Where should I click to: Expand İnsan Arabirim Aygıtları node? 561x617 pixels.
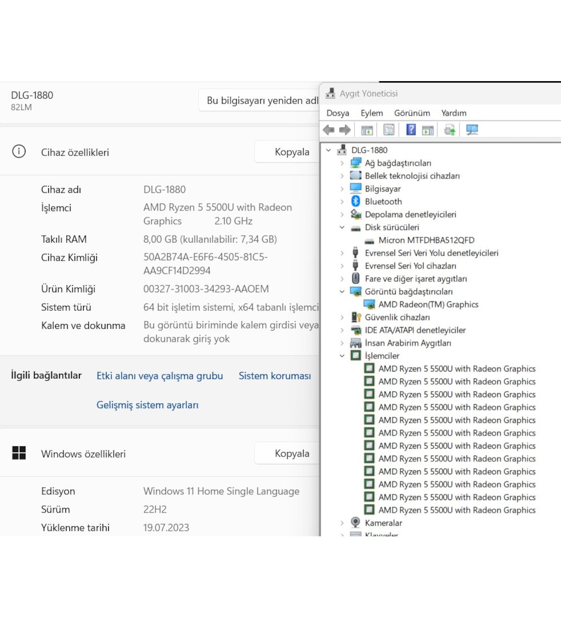pyautogui.click(x=342, y=343)
